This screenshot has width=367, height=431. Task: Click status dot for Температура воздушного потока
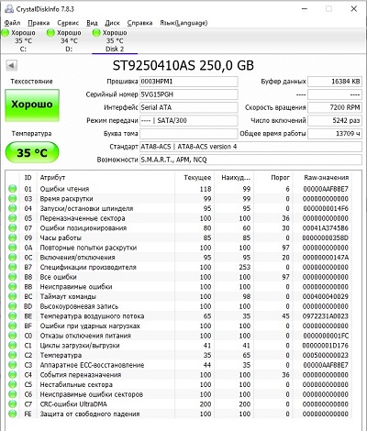13,316
